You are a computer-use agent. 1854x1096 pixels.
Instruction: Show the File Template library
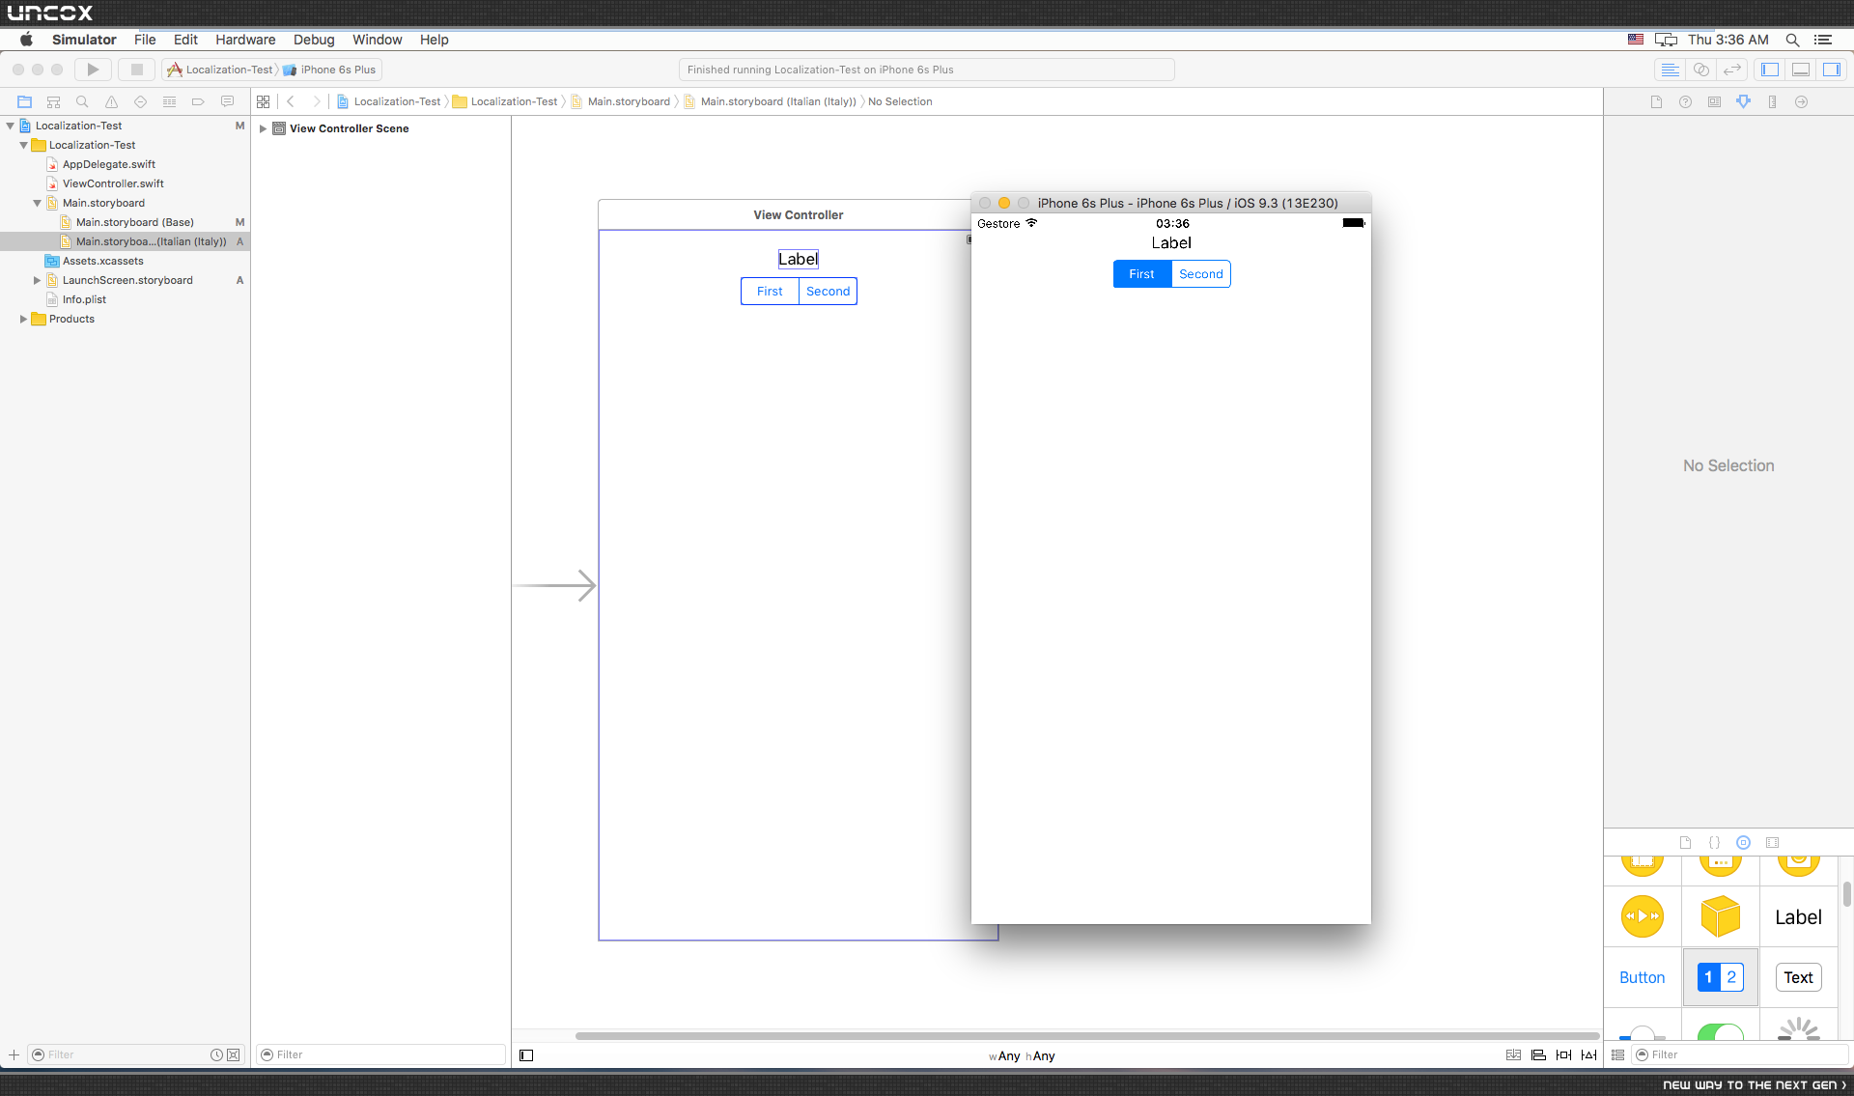[x=1686, y=842]
